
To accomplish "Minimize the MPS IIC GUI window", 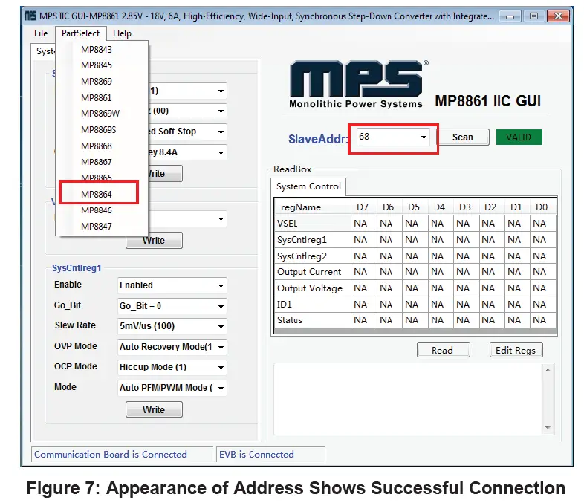I will coord(510,16).
